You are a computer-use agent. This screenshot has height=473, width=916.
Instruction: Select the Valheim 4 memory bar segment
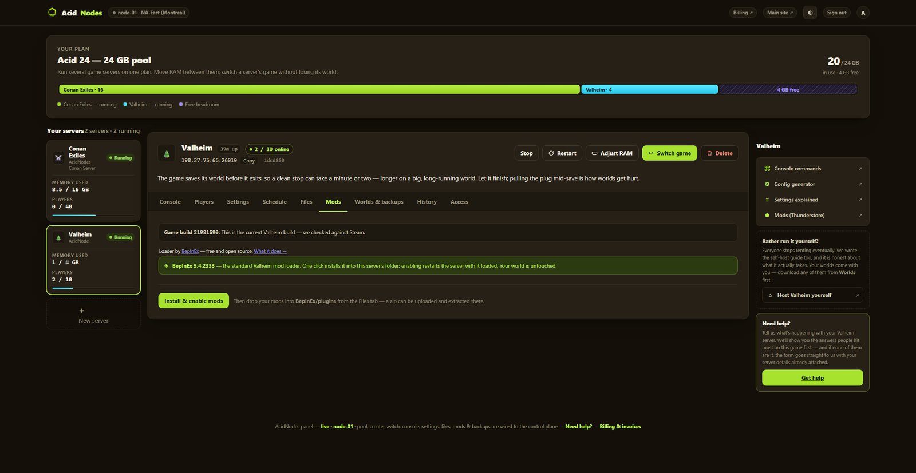650,89
